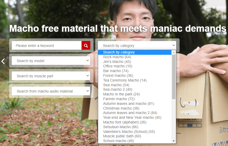Image resolution: width=228 pixels, height=146 pixels.
Task: Click the category list scrollbar thumb
Action: [174, 77]
